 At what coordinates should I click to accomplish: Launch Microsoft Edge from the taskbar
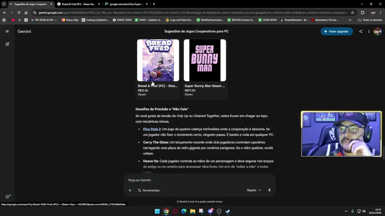[x=184, y=211]
